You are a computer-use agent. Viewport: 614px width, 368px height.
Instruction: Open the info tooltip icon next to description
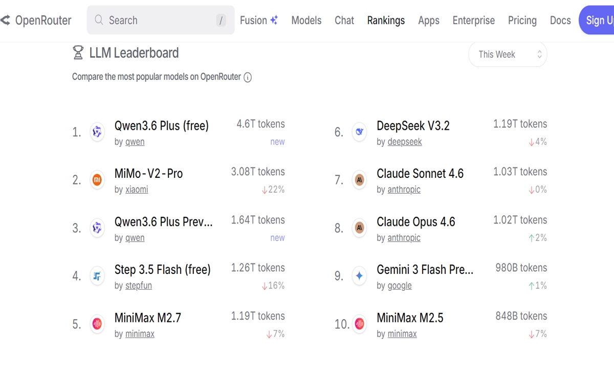coord(248,77)
